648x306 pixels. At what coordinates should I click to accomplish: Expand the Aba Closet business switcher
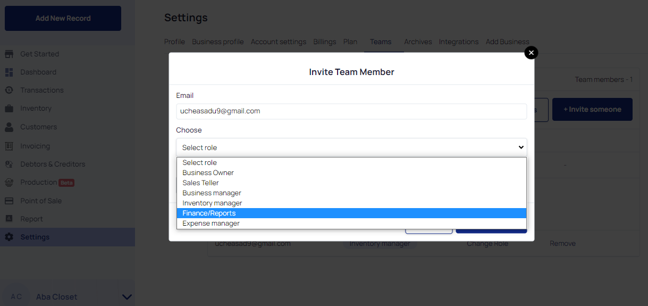click(x=127, y=297)
